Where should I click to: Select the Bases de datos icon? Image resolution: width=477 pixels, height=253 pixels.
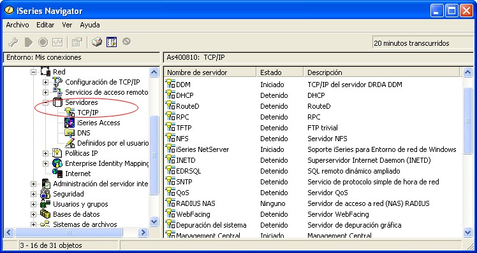pos(45,214)
